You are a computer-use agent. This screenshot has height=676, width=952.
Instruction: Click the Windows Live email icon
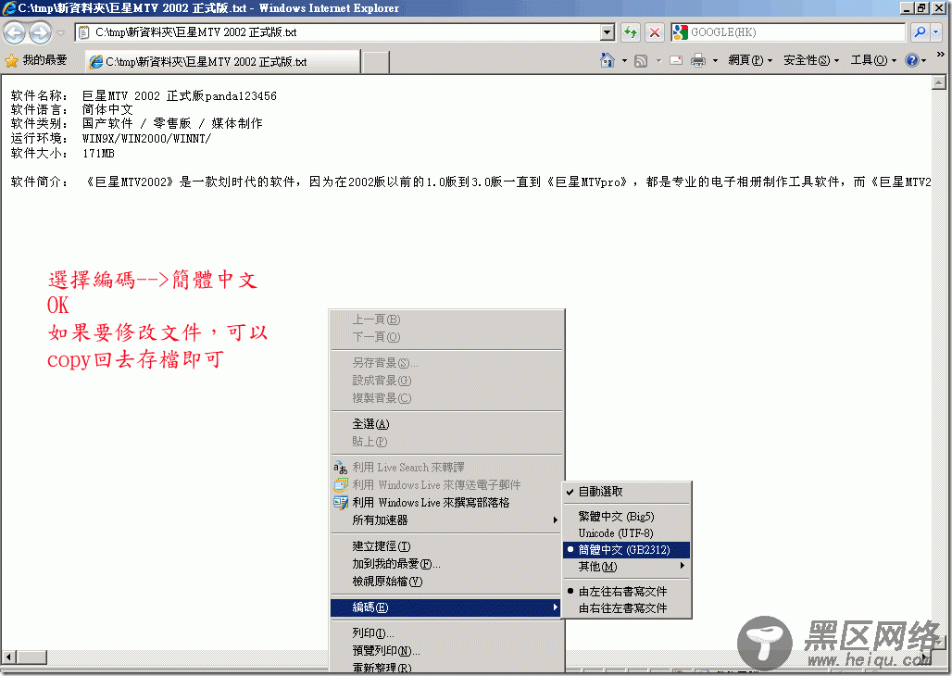pyautogui.click(x=341, y=484)
